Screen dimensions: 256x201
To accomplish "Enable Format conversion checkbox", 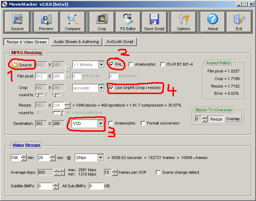I will (x=143, y=123).
